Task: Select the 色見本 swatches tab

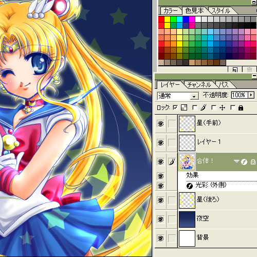Action: (195, 11)
